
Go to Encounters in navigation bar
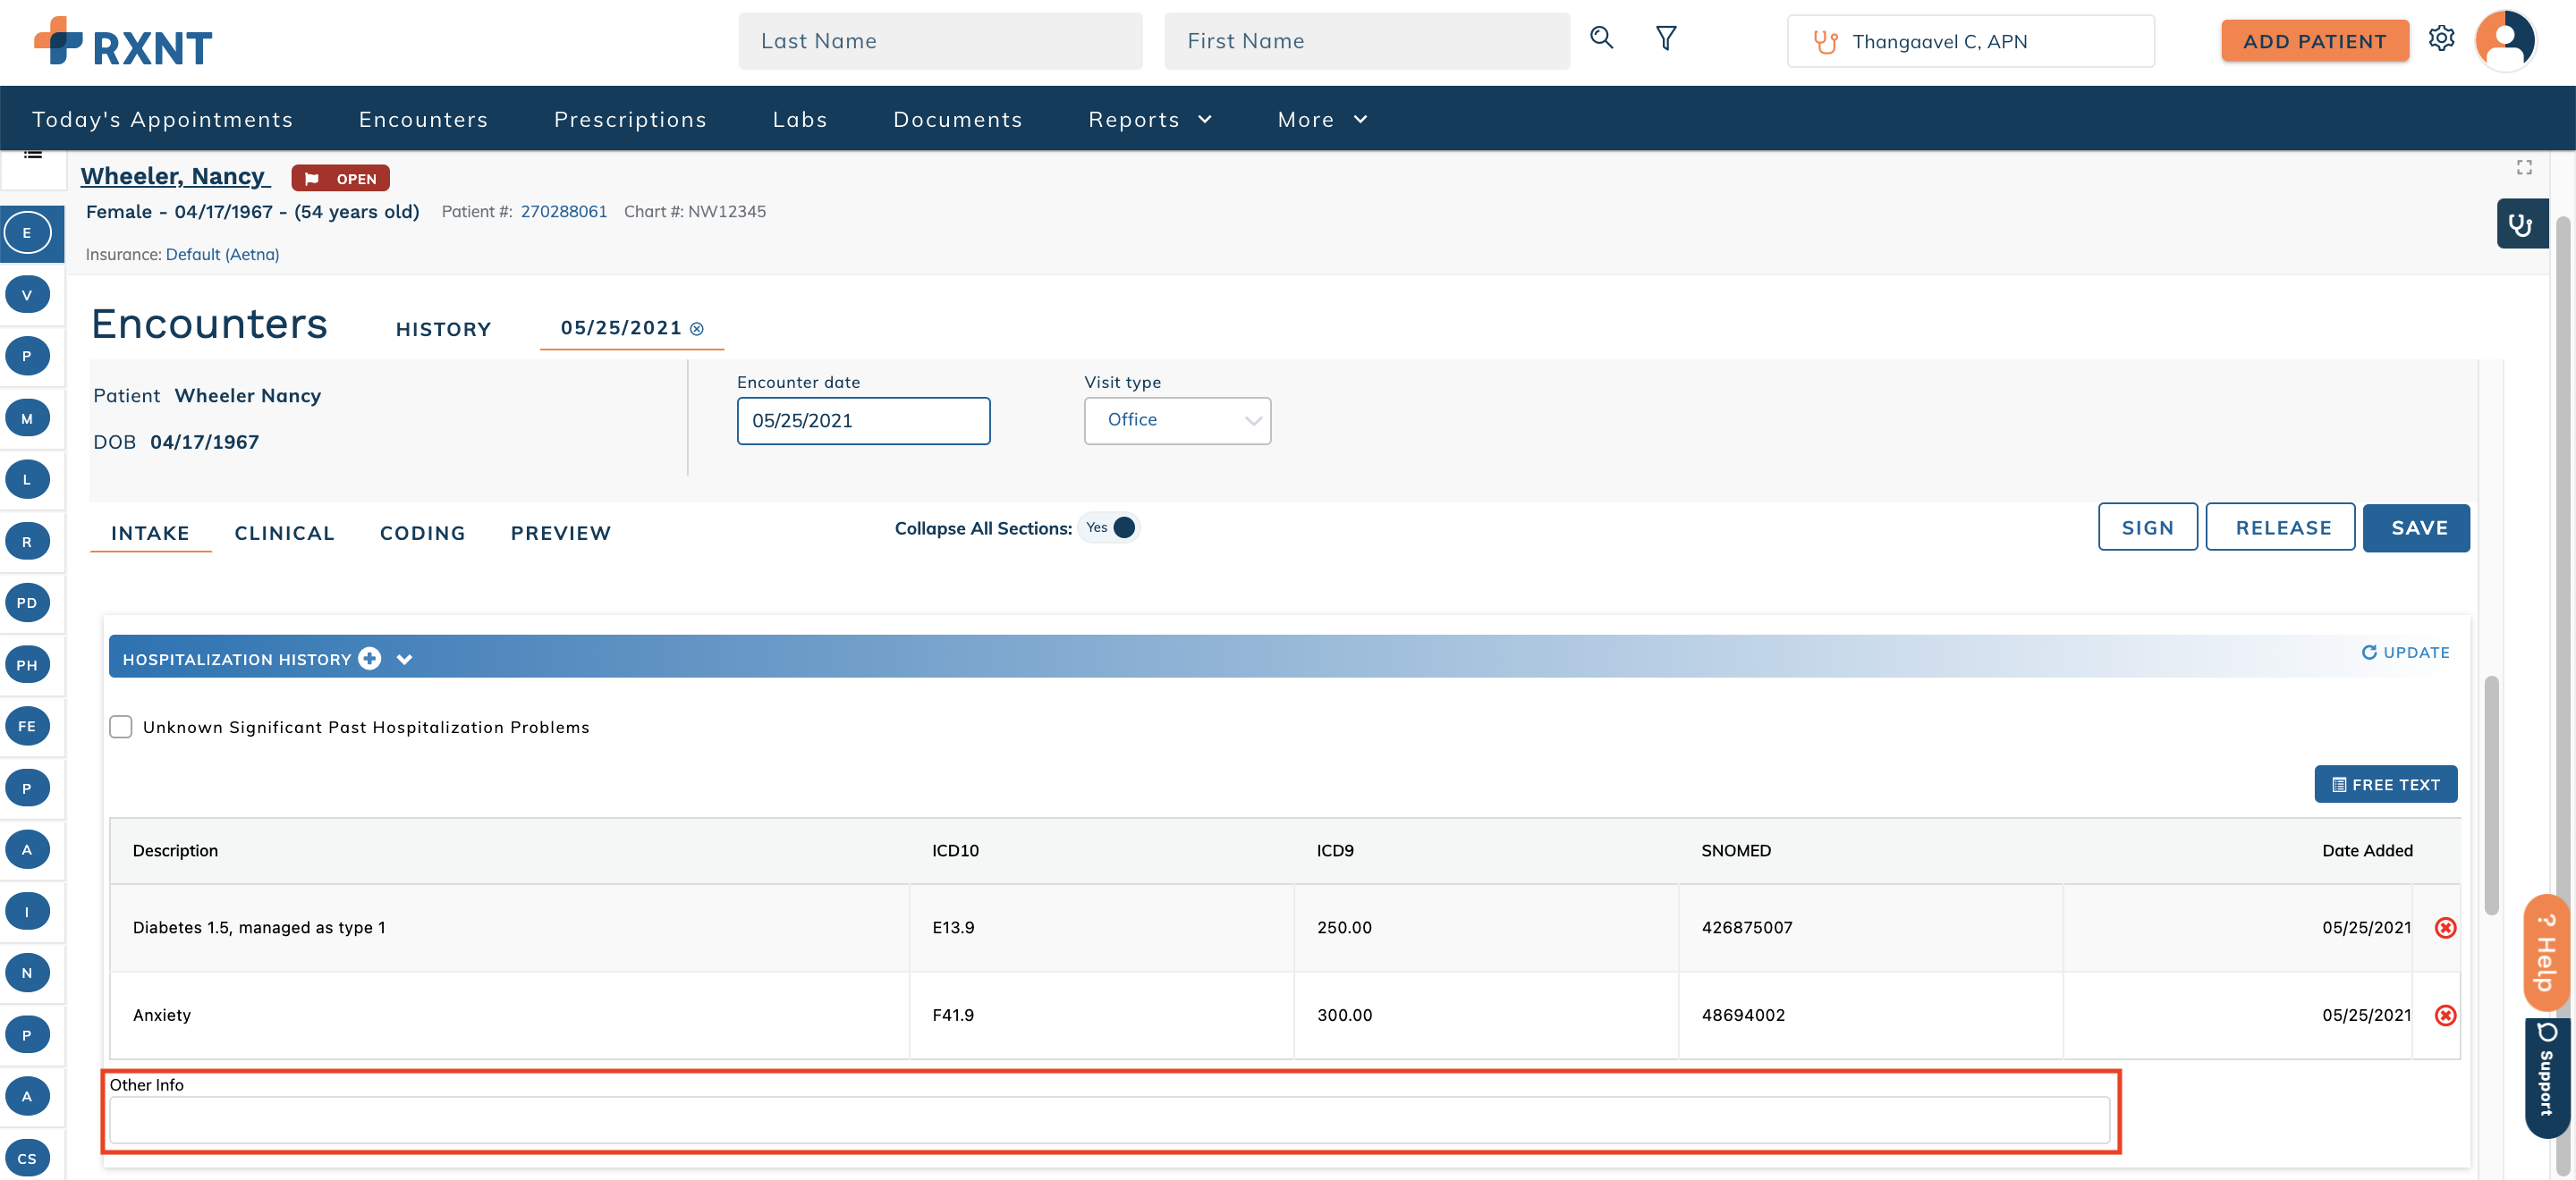click(x=423, y=119)
